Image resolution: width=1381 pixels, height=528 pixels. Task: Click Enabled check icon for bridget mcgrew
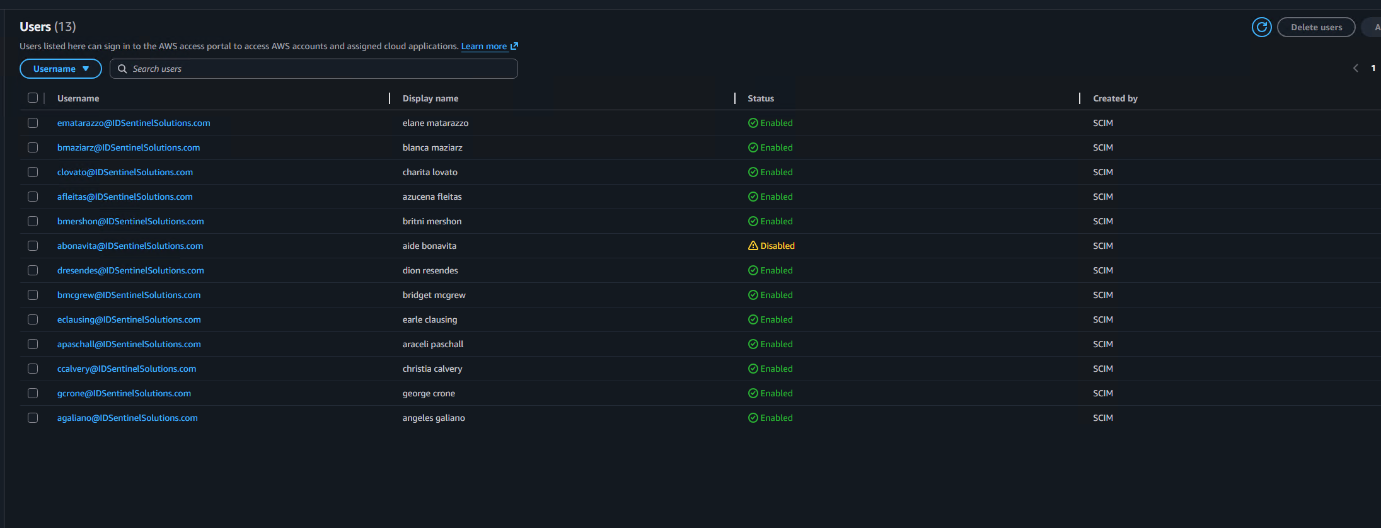point(753,295)
